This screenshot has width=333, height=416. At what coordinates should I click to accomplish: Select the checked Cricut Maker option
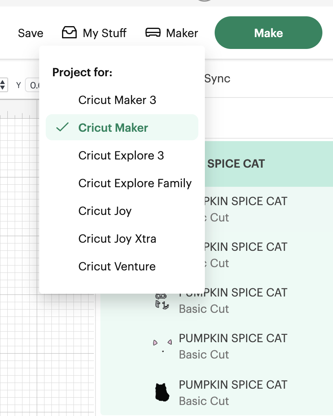(x=113, y=128)
